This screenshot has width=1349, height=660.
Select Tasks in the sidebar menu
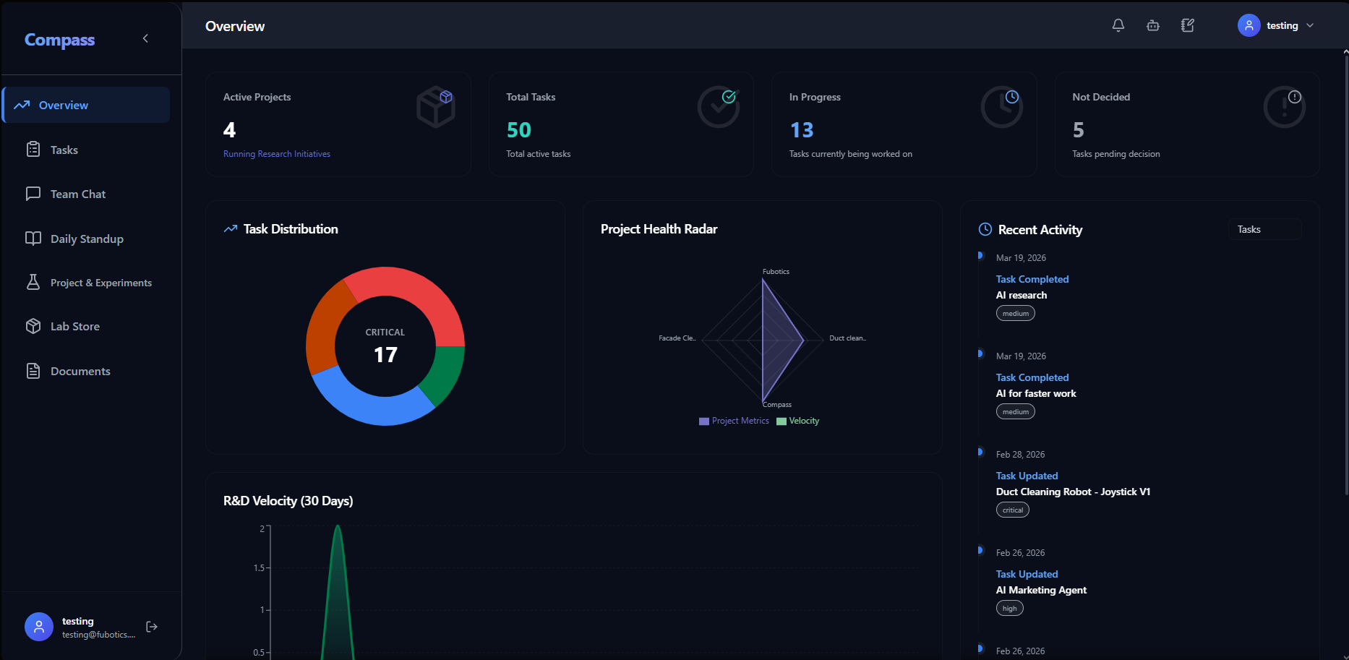[64, 150]
